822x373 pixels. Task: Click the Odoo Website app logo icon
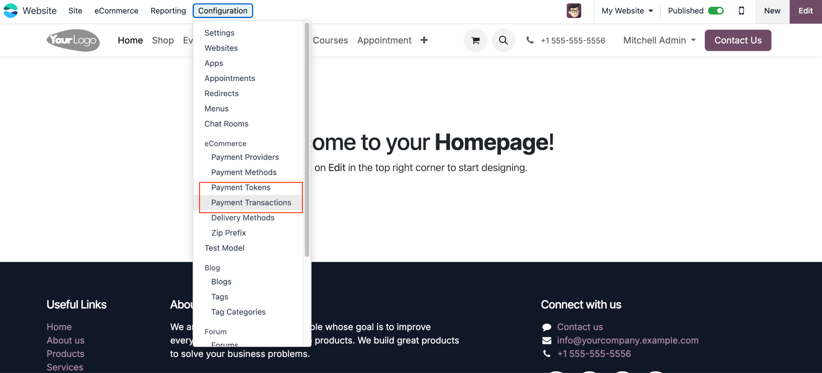coord(11,11)
